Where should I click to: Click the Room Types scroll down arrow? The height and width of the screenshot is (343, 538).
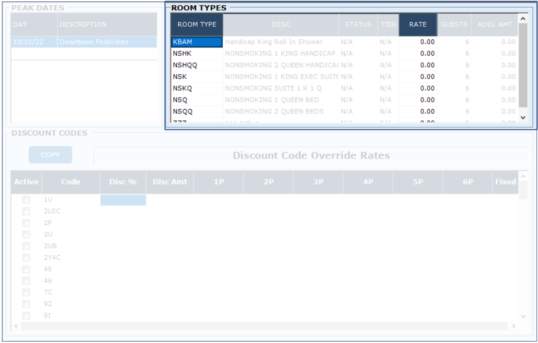(x=522, y=117)
